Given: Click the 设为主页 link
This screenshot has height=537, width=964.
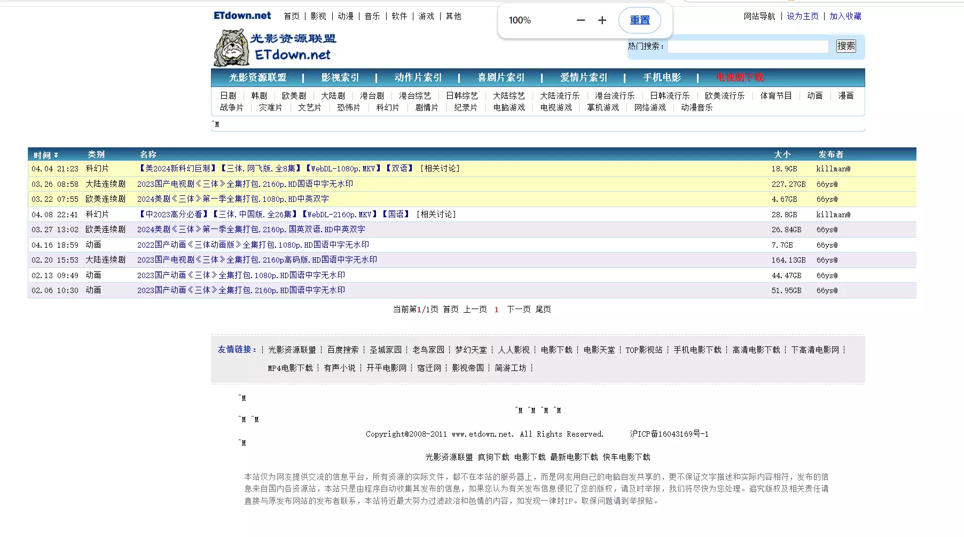Looking at the screenshot, I should tap(802, 17).
